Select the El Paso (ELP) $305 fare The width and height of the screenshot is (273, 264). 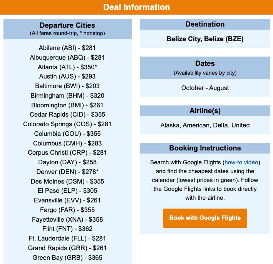[x=67, y=190]
